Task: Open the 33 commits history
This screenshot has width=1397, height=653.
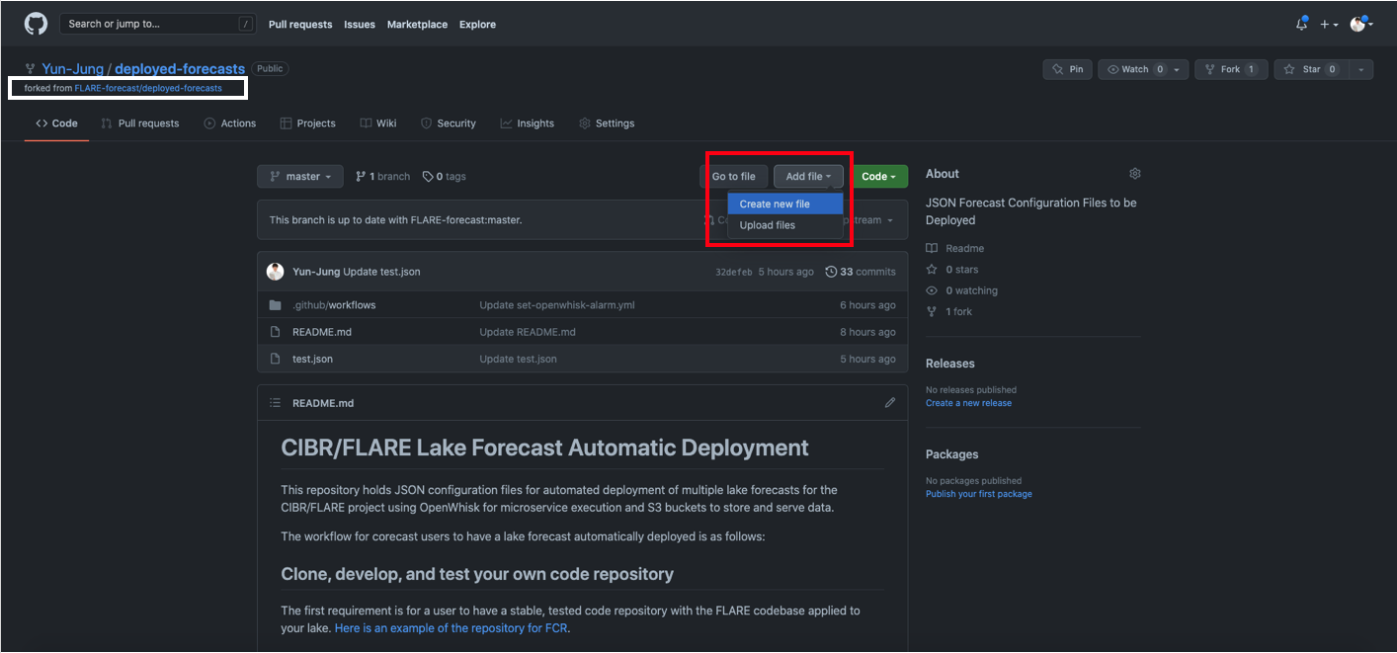Action: coord(861,272)
